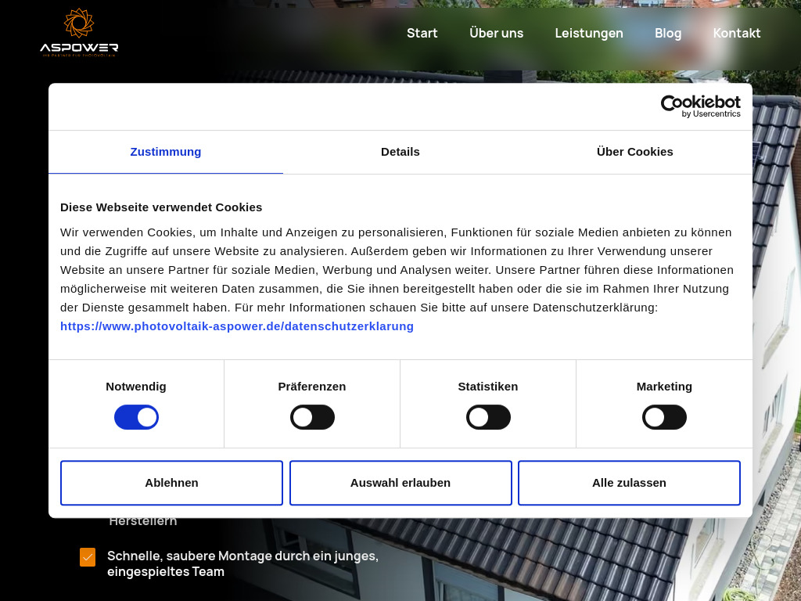The width and height of the screenshot is (801, 601).
Task: Open the Kontakt page
Action: [x=736, y=33]
